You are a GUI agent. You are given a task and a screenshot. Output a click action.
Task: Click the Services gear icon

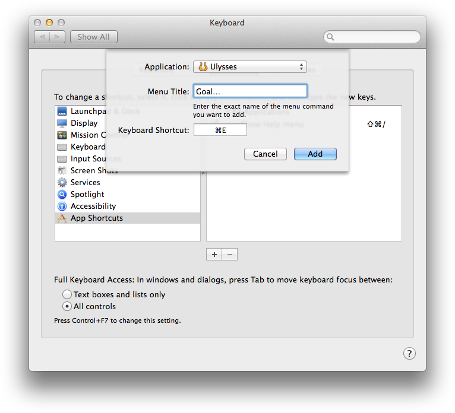click(62, 183)
